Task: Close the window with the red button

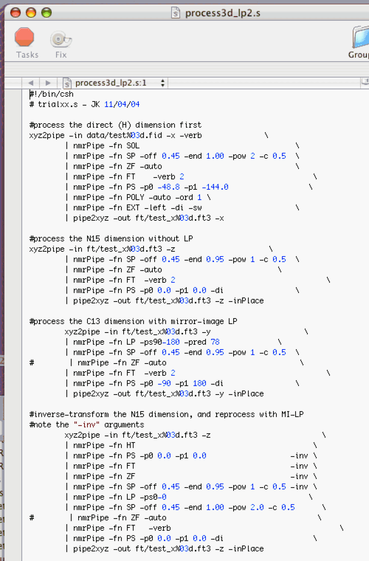Action: [x=15, y=13]
